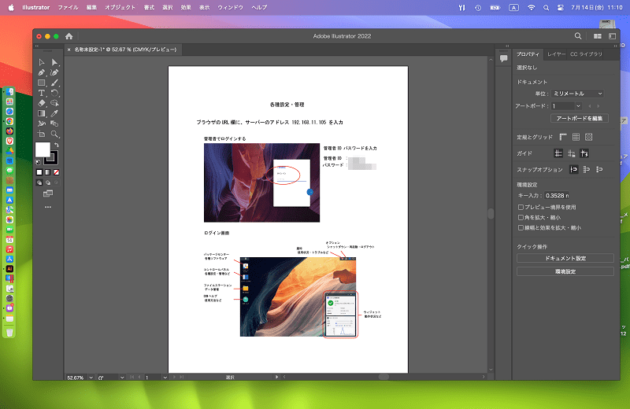Open search in Illustrator title bar
This screenshot has height=409, width=630.
(x=578, y=36)
